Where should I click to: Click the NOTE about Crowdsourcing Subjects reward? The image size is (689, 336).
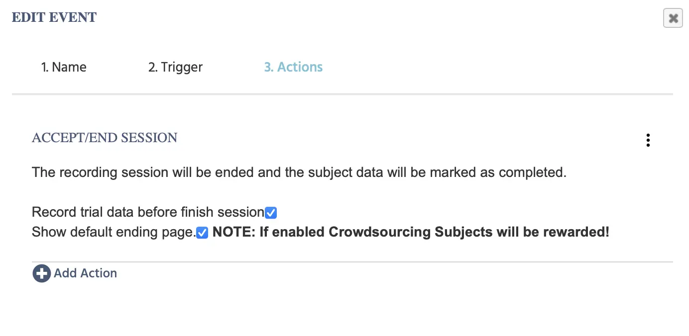[411, 232]
